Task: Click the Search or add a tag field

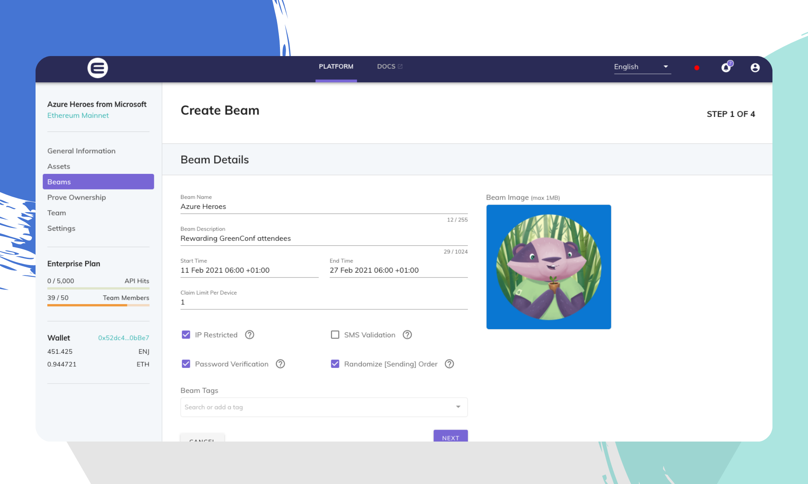Action: click(x=324, y=407)
